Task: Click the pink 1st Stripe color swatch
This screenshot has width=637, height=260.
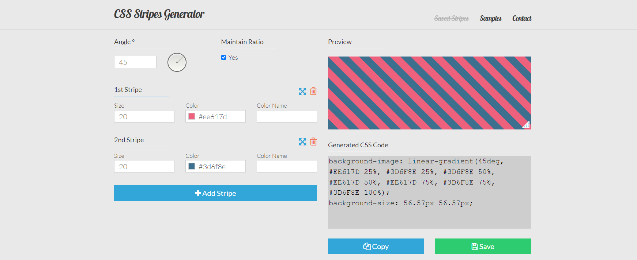Action: click(192, 117)
